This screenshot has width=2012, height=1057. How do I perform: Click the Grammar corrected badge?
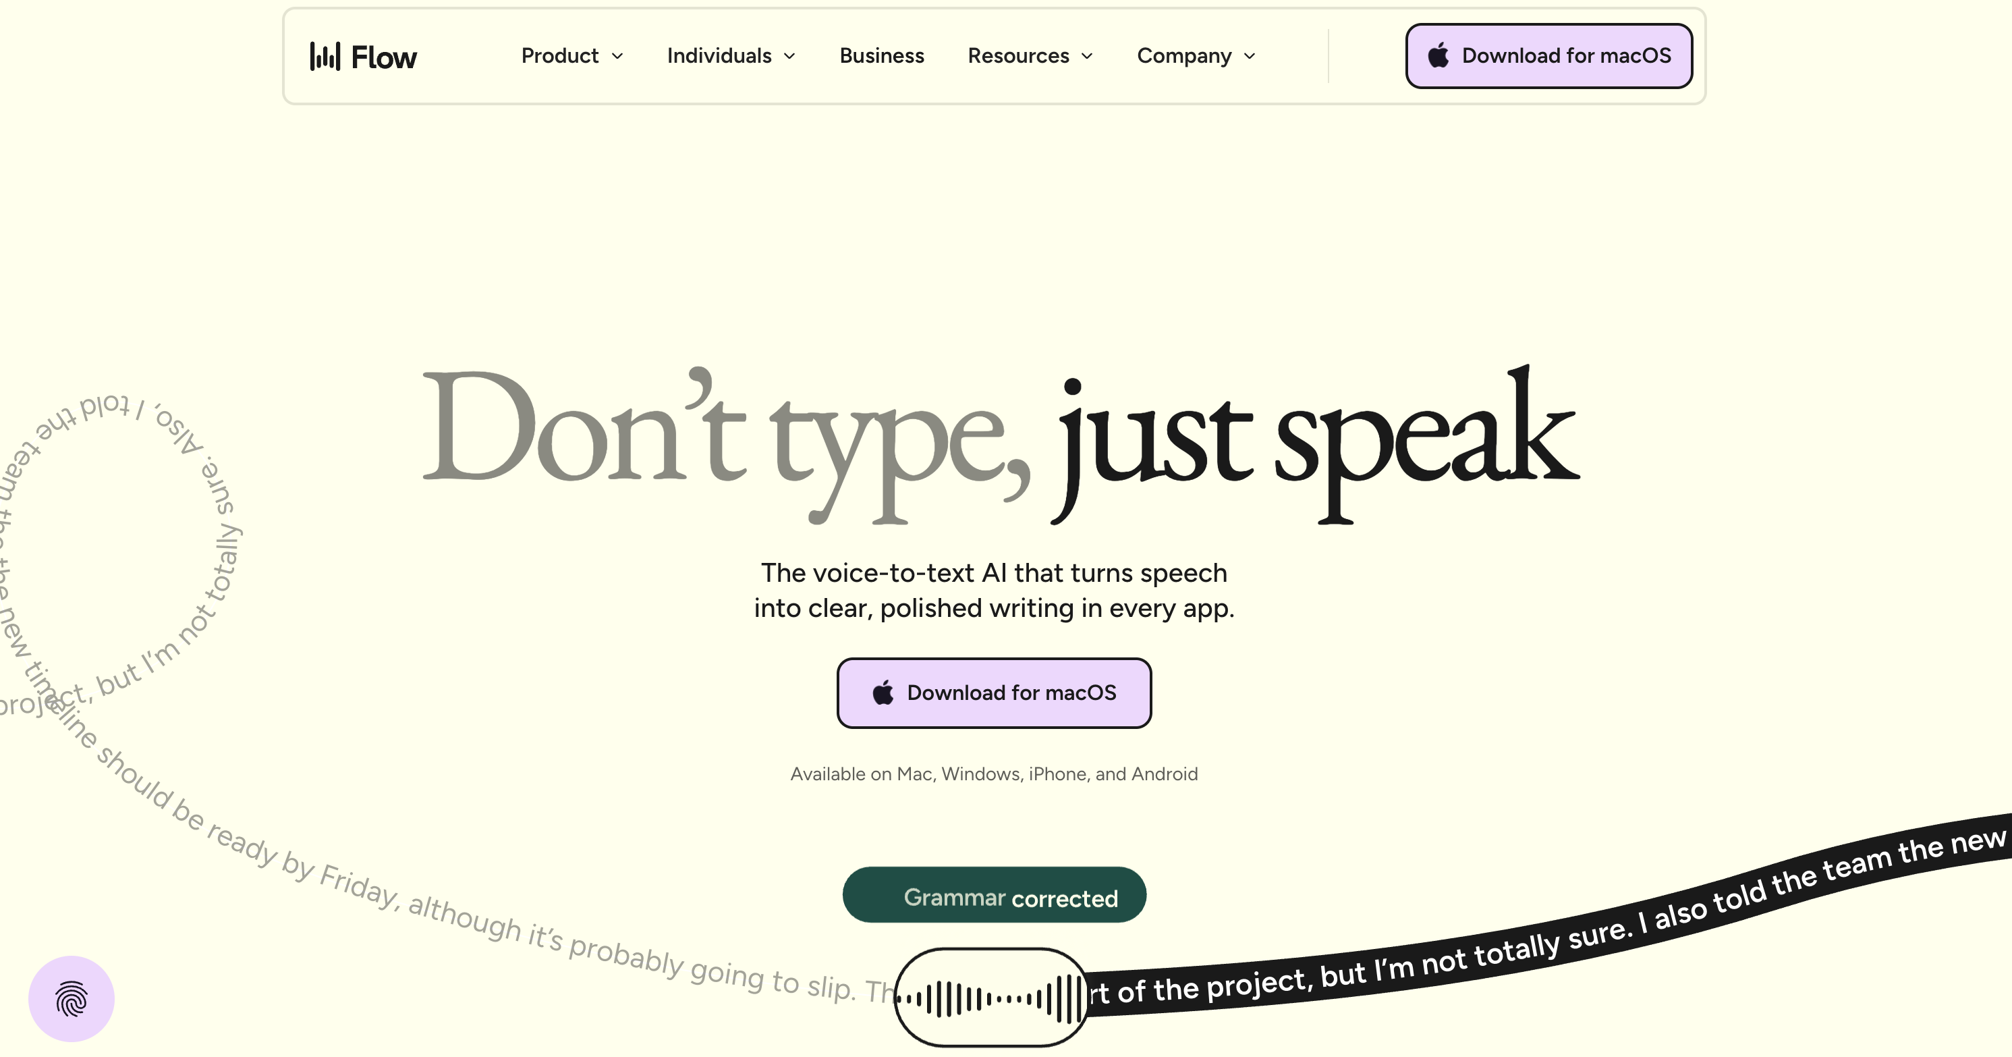pos(995,894)
